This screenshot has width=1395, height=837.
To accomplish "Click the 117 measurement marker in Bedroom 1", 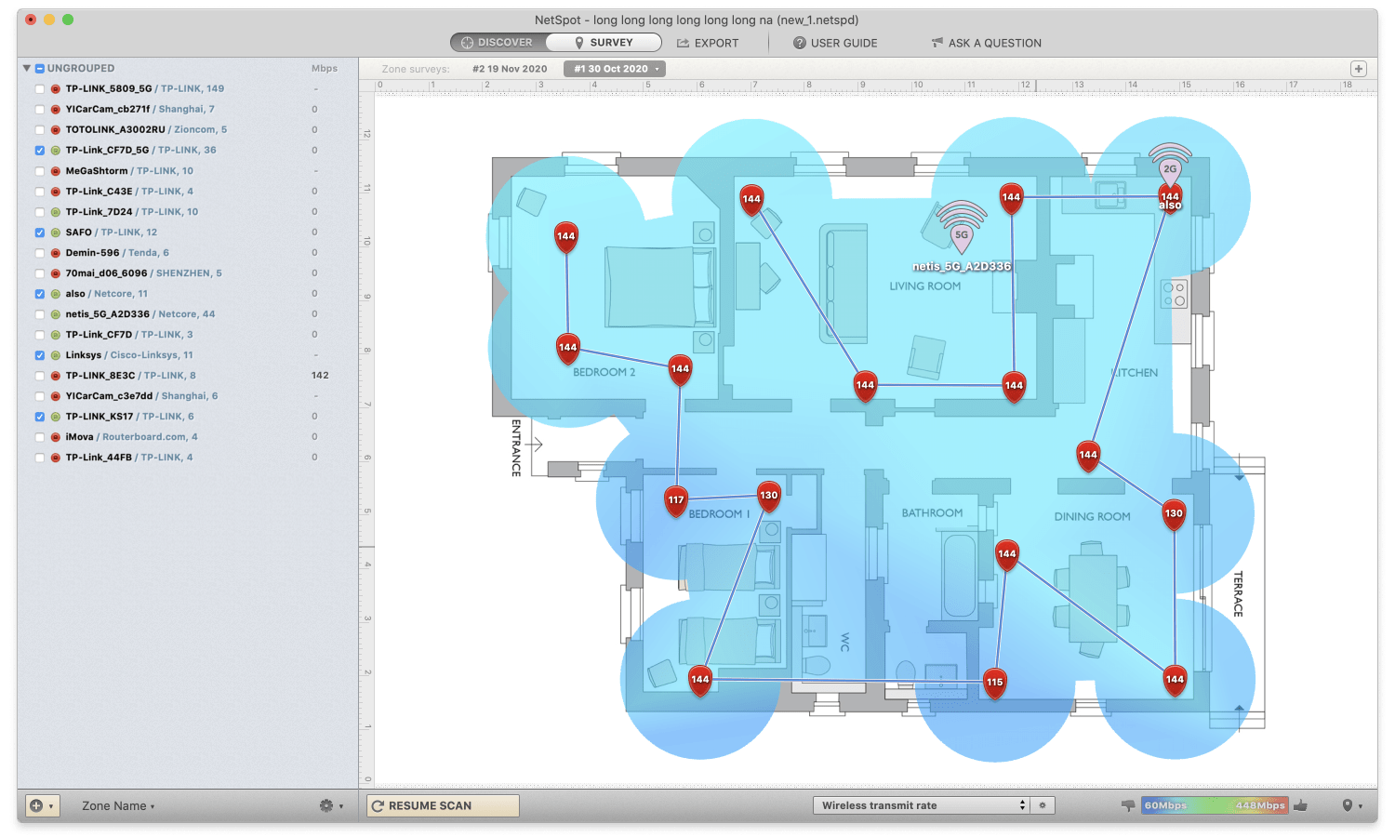I will [x=676, y=500].
